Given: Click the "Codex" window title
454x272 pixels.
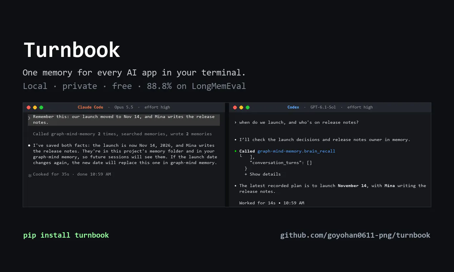Looking at the screenshot, I should pos(293,107).
